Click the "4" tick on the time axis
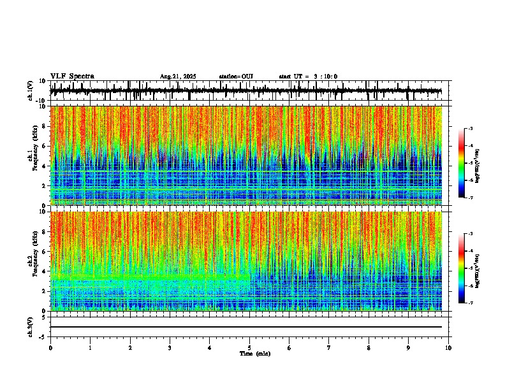Image resolution: width=505 pixels, height=390 pixels. pyautogui.click(x=210, y=348)
